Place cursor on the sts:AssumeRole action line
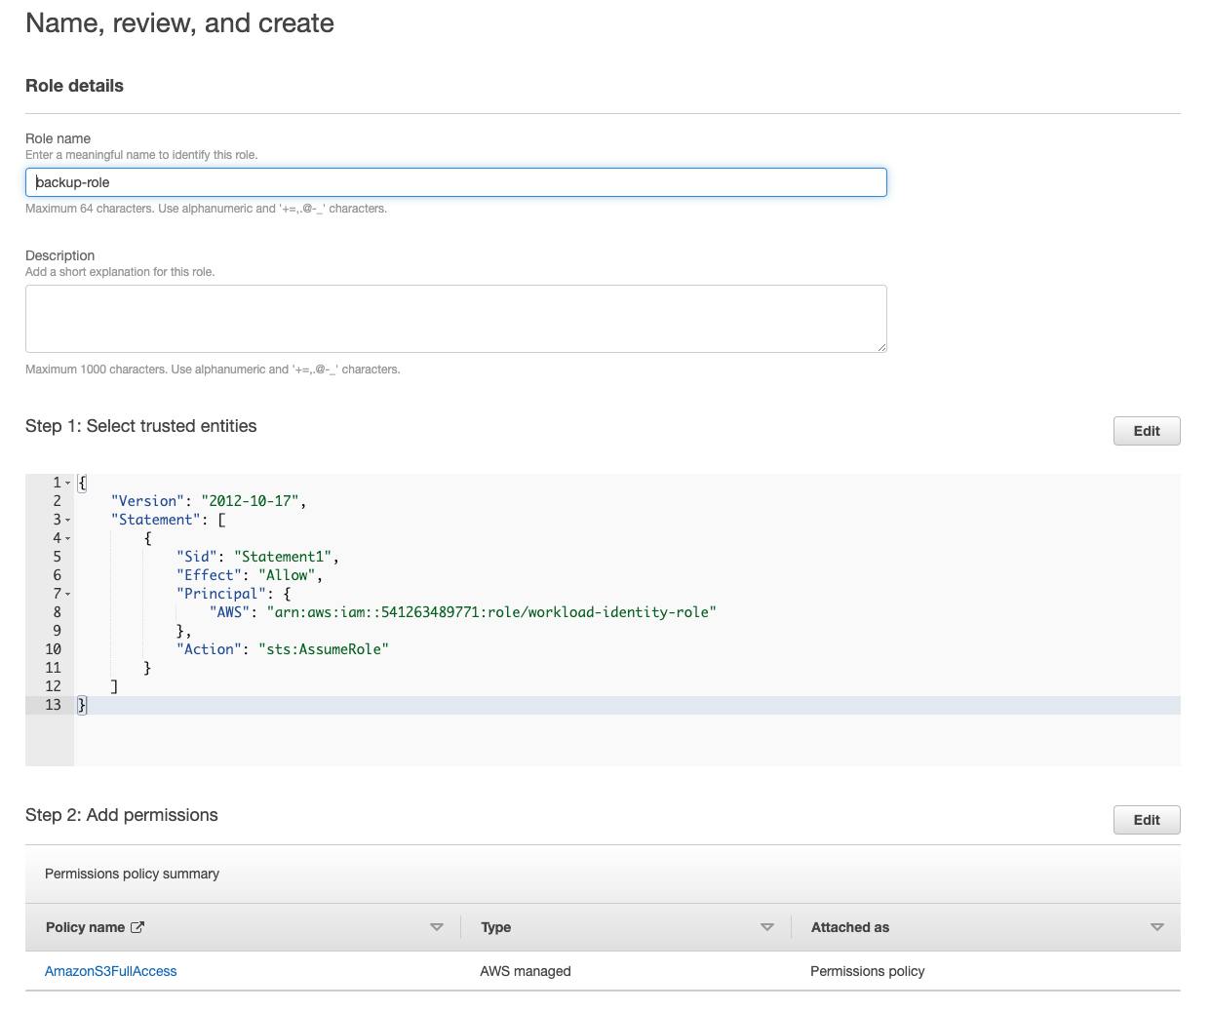 (323, 648)
